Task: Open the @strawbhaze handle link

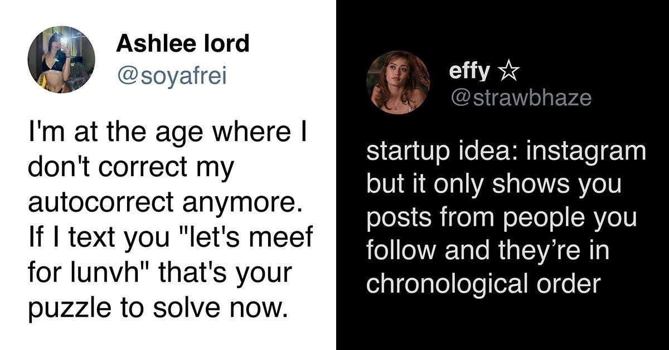Action: point(520,98)
